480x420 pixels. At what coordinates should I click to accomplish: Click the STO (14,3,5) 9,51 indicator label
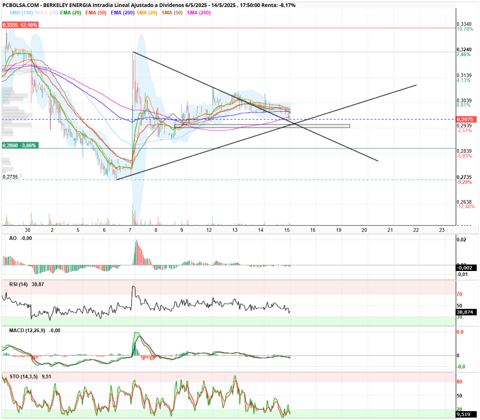pyautogui.click(x=30, y=376)
